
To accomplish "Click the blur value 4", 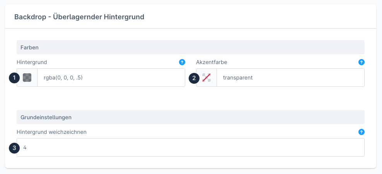I will [25, 147].
